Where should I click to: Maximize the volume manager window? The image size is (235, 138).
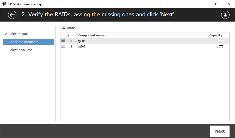click(x=217, y=4)
